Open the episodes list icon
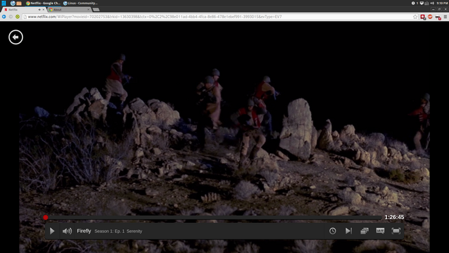Image resolution: width=449 pixels, height=253 pixels. [x=364, y=231]
